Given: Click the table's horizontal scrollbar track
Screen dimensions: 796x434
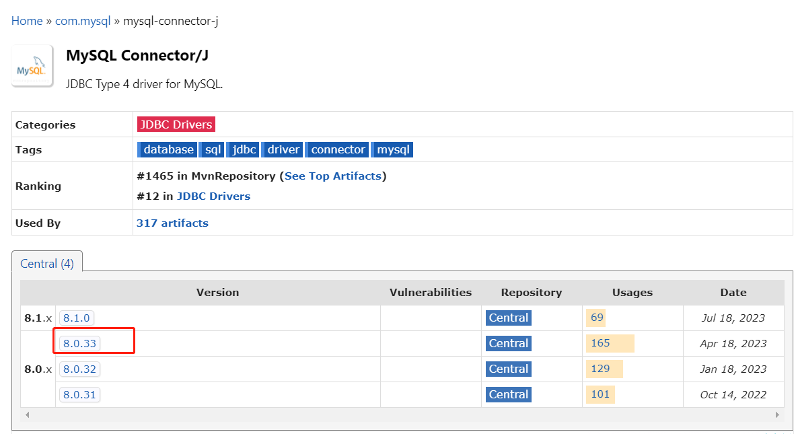Looking at the screenshot, I should 402,414.
